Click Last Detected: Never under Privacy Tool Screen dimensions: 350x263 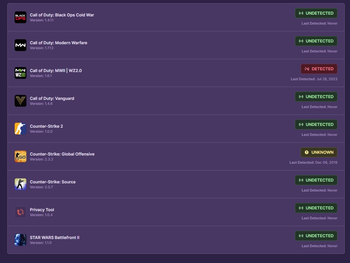click(320, 218)
